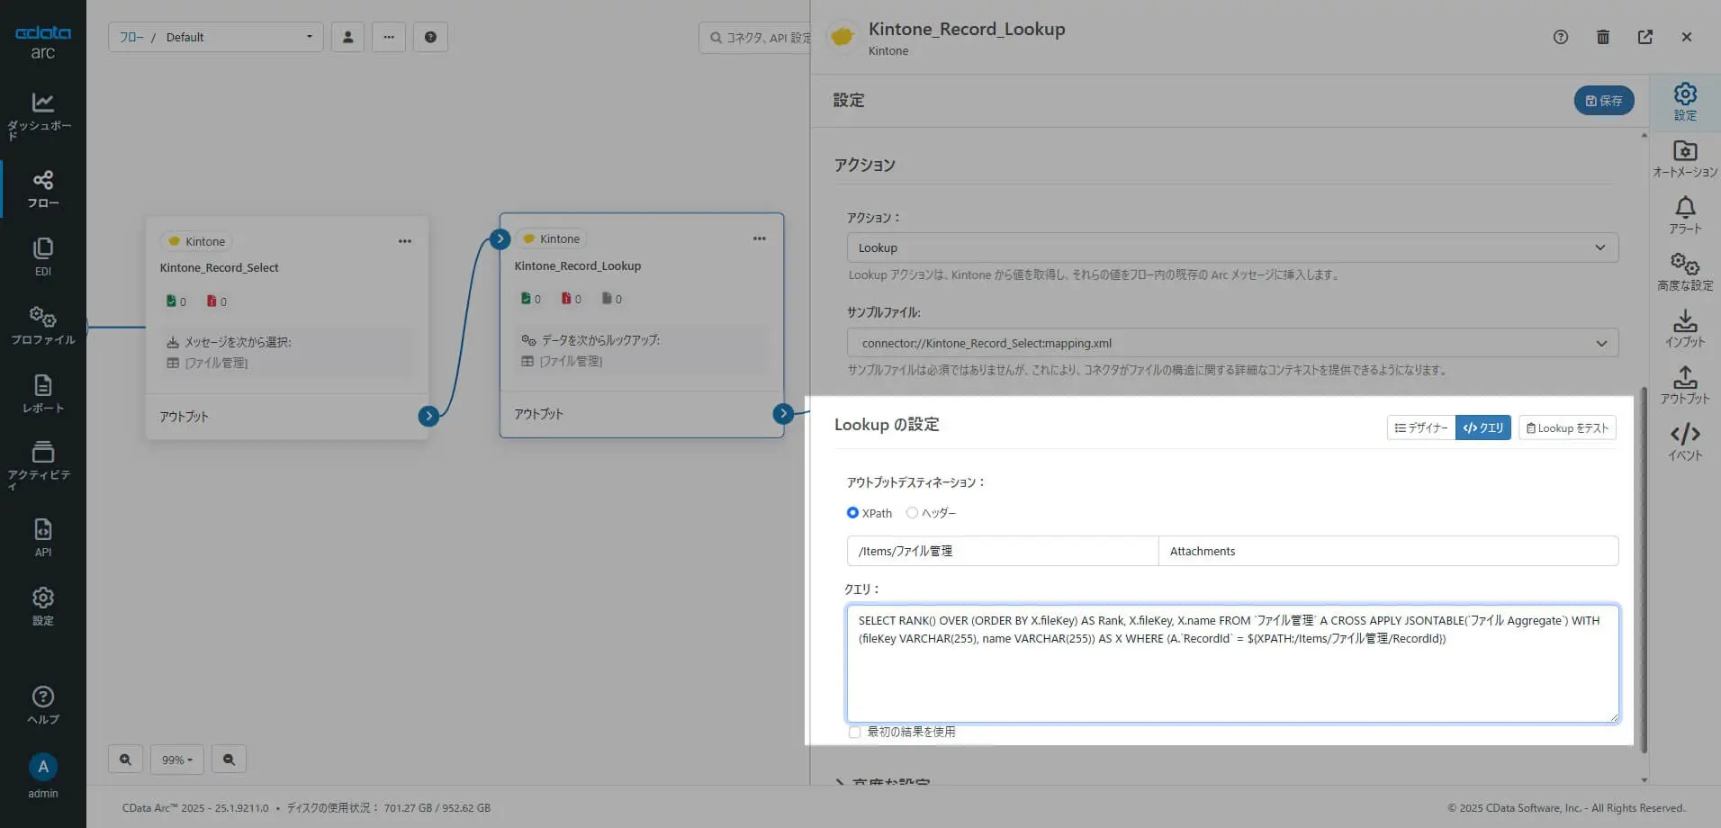Image resolution: width=1721 pixels, height=828 pixels.
Task: Open the イベント tab
Action: (1685, 442)
